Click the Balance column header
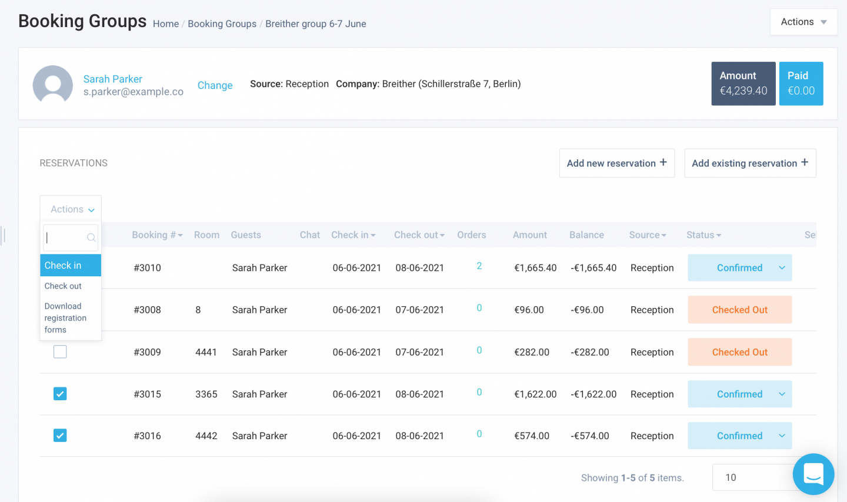 (586, 235)
